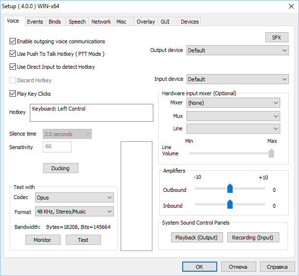Open Playback (Output) control panel
Screen dimensions: 299x276
click(x=197, y=238)
